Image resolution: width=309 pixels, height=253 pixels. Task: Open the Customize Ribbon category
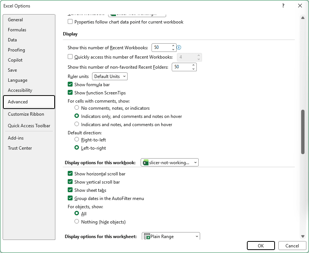[29, 114]
